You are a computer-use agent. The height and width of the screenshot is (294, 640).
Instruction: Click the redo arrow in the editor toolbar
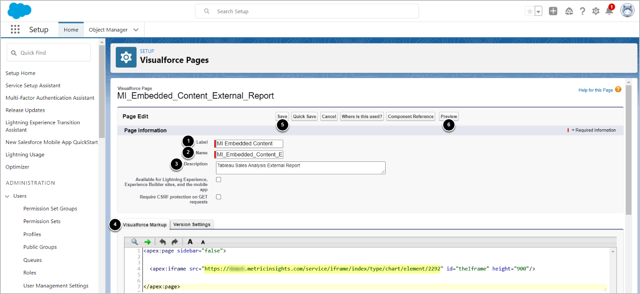tap(175, 242)
